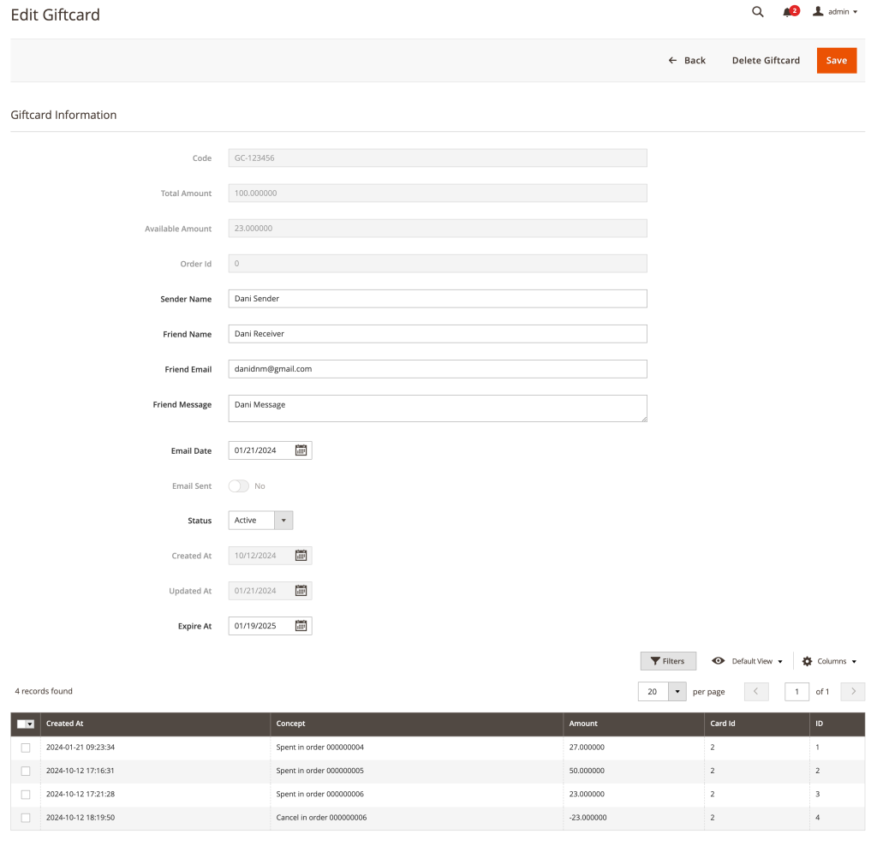Expand the Status dropdown
Screen dimensions: 877x846
283,521
